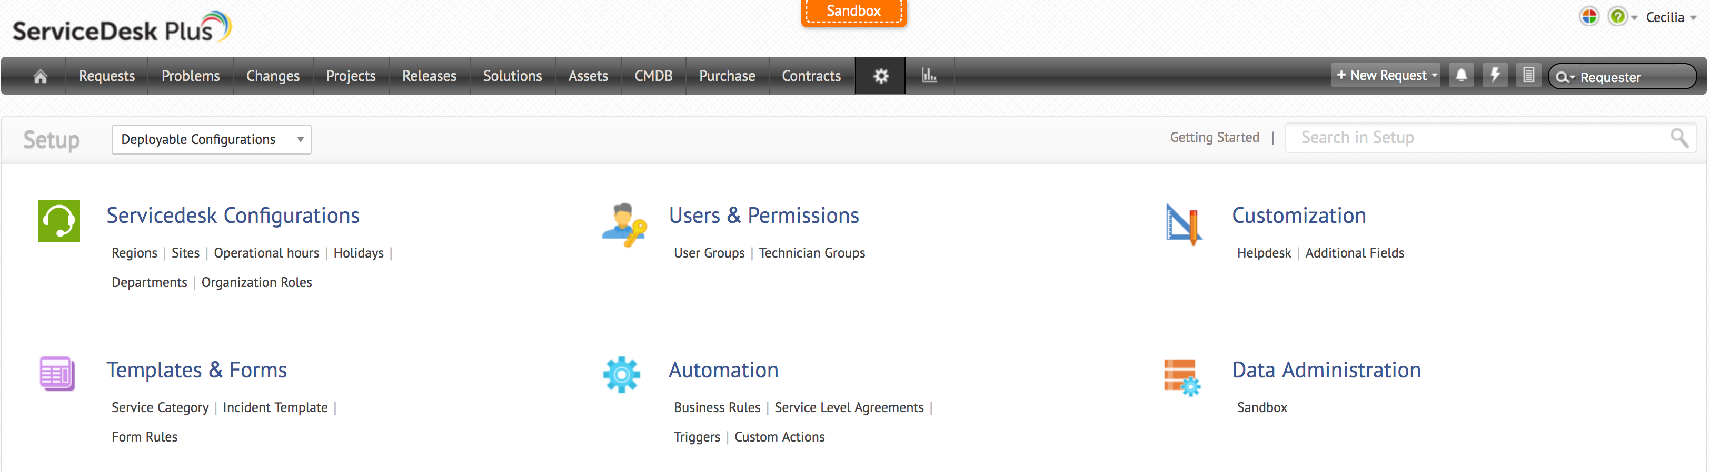Open Operational hours settings
The width and height of the screenshot is (1710, 472).
[266, 253]
